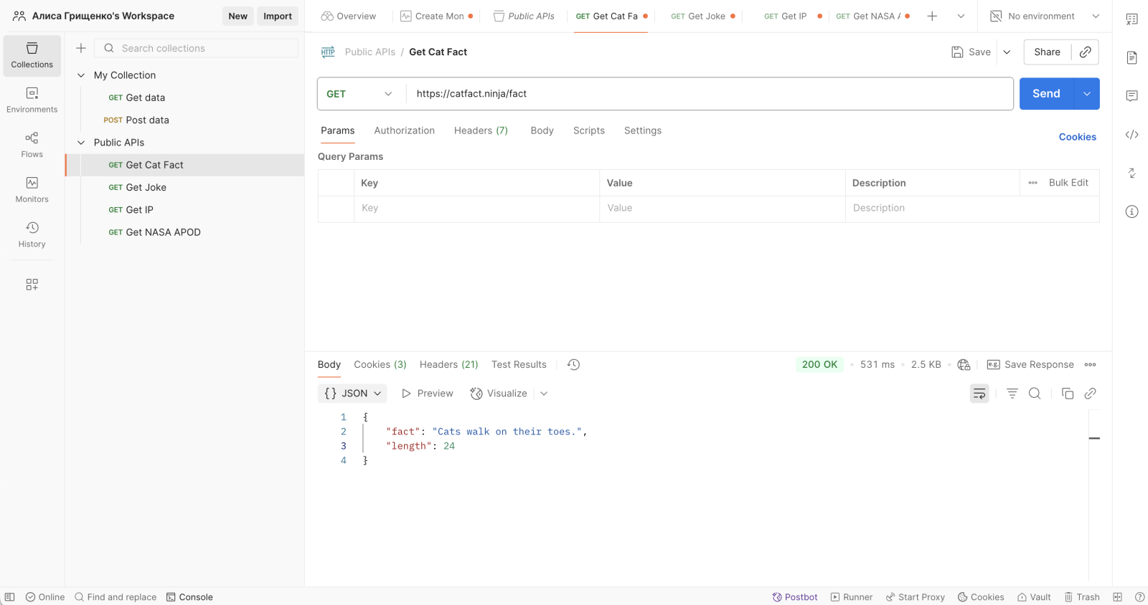Click the network globe icon in response bar

click(x=964, y=364)
